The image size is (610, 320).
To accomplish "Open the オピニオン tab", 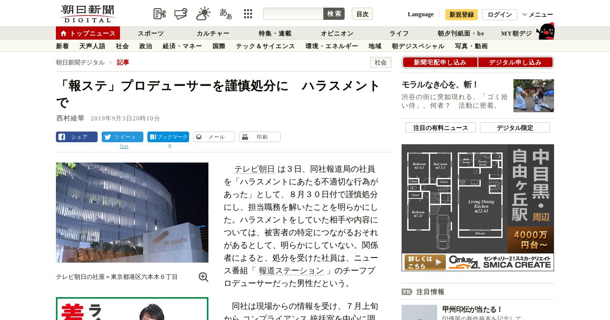I will point(337,34).
